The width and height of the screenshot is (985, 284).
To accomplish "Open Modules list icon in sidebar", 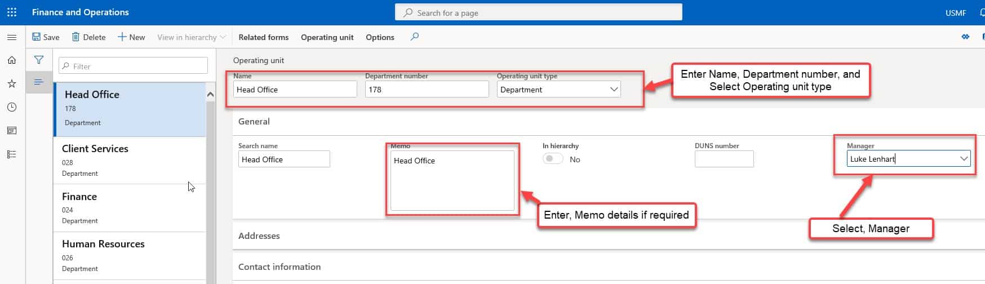I will [x=12, y=154].
